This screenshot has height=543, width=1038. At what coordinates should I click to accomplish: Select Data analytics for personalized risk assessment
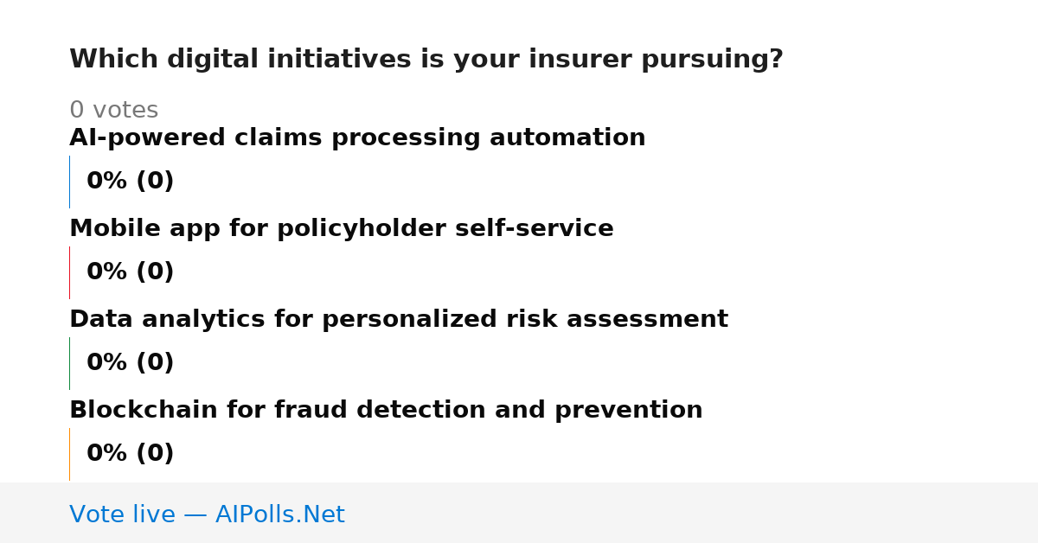pyautogui.click(x=399, y=320)
